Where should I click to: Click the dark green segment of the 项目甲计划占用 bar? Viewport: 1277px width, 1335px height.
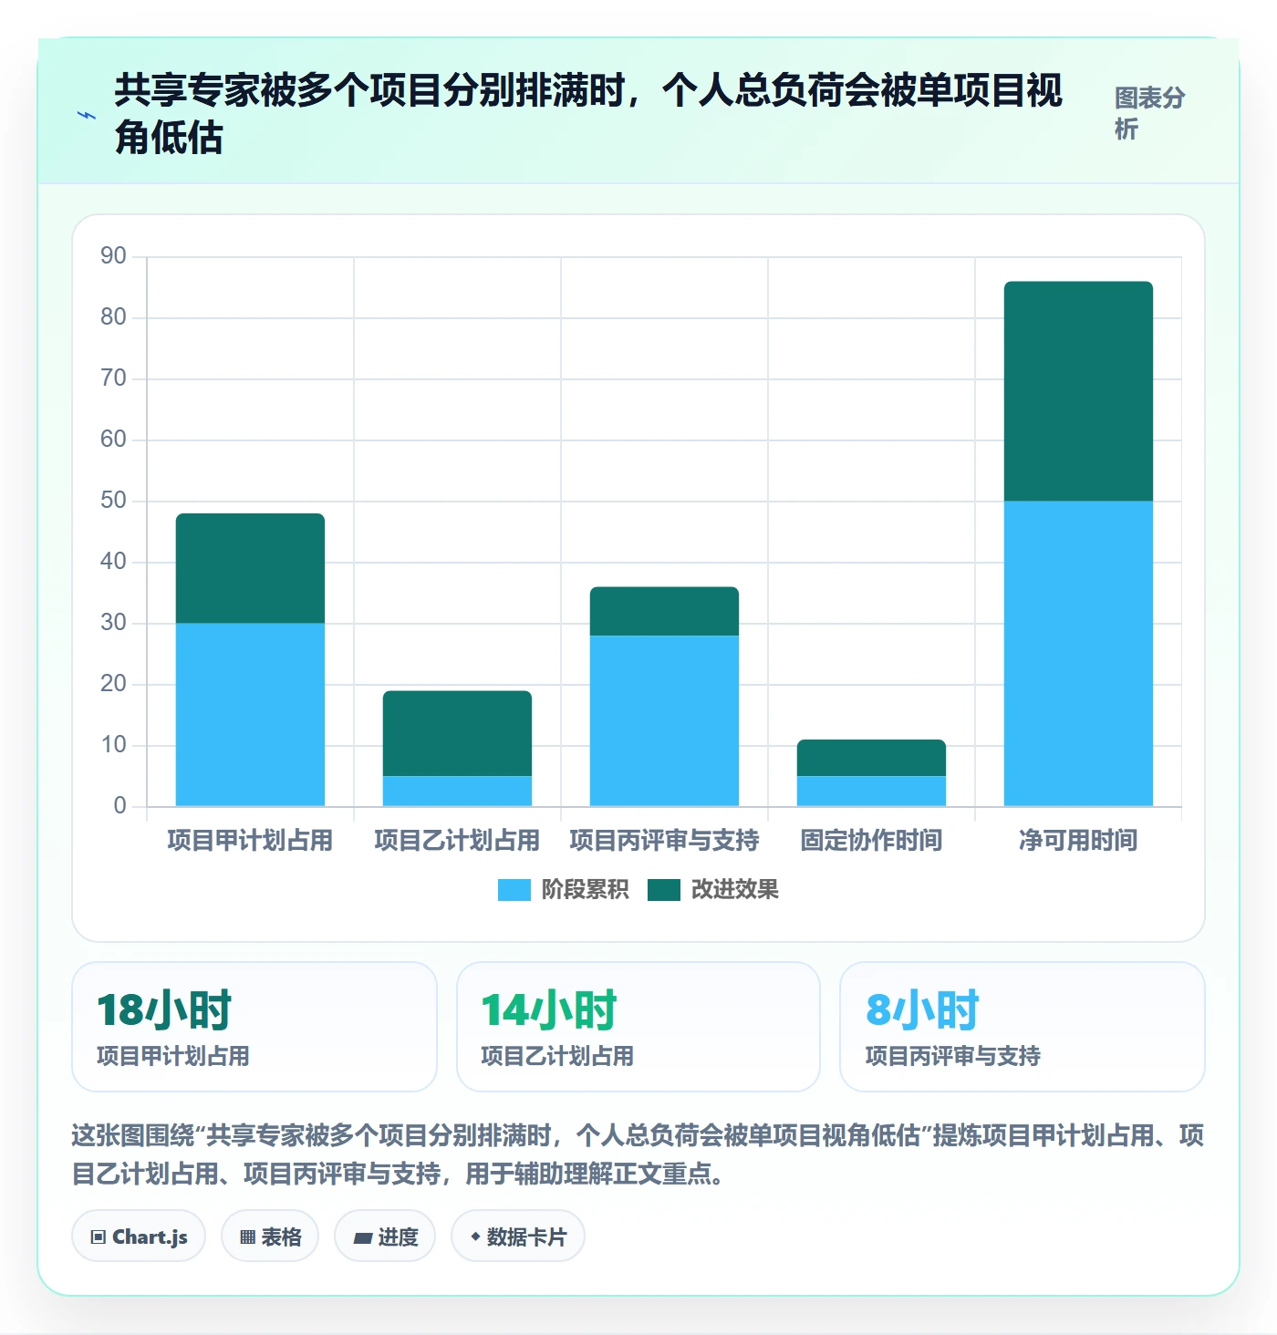pos(250,568)
